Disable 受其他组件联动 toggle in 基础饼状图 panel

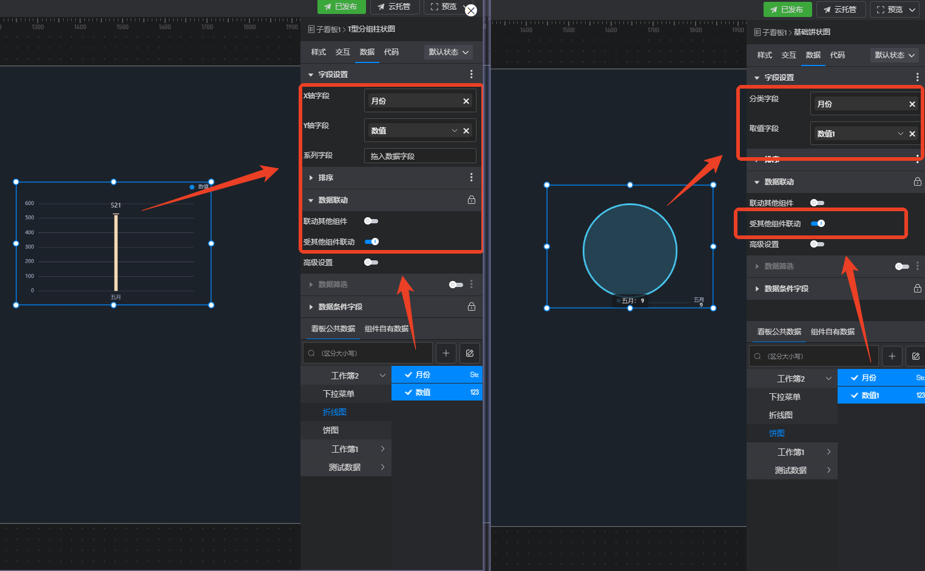click(818, 224)
